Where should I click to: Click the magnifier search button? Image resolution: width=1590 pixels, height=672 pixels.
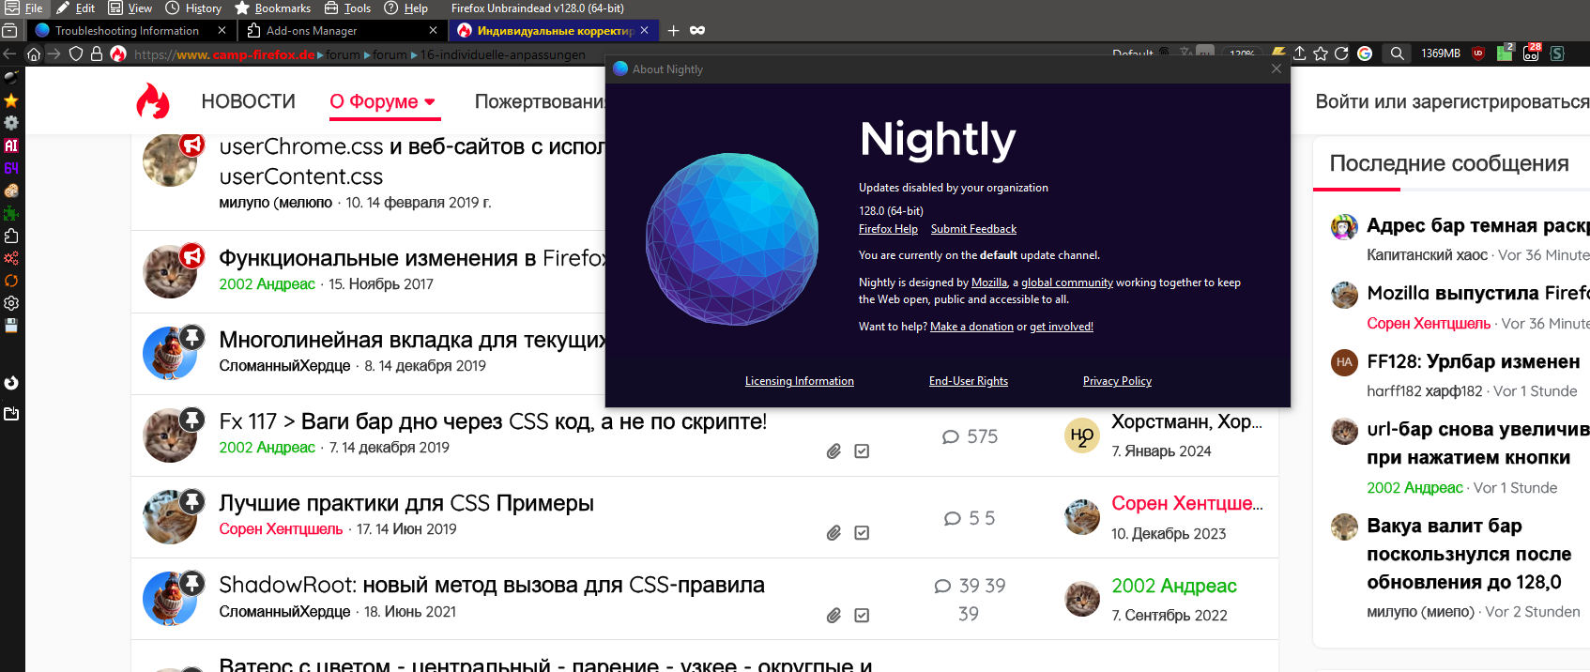[1398, 53]
